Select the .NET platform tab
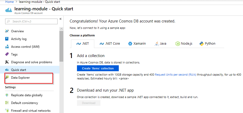The width and height of the screenshot is (243, 113). [x=82, y=44]
